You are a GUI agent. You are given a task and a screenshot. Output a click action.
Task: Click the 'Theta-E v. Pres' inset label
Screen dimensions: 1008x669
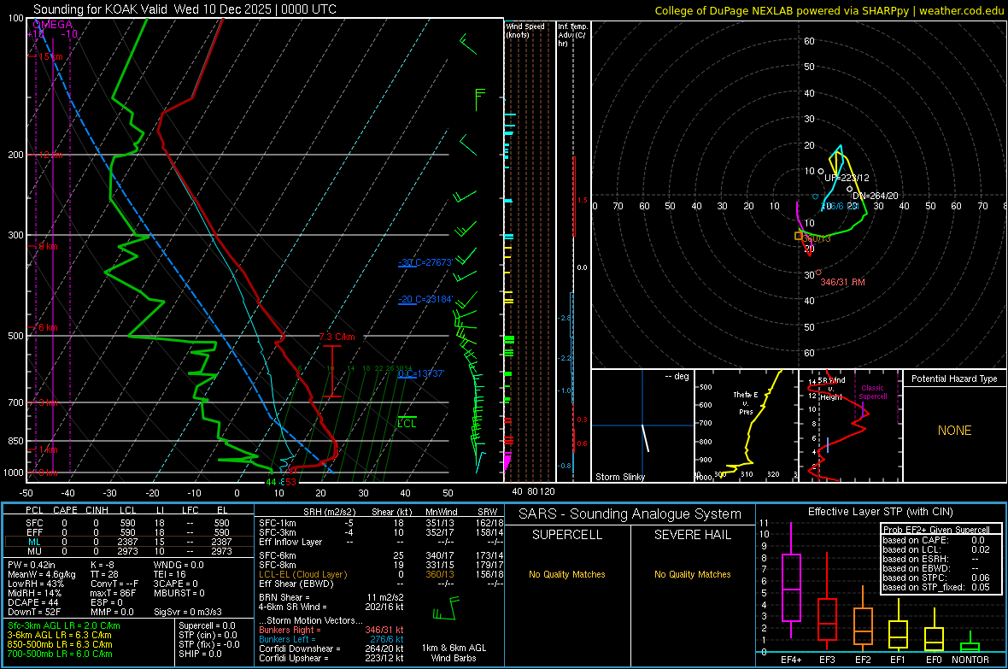746,403
